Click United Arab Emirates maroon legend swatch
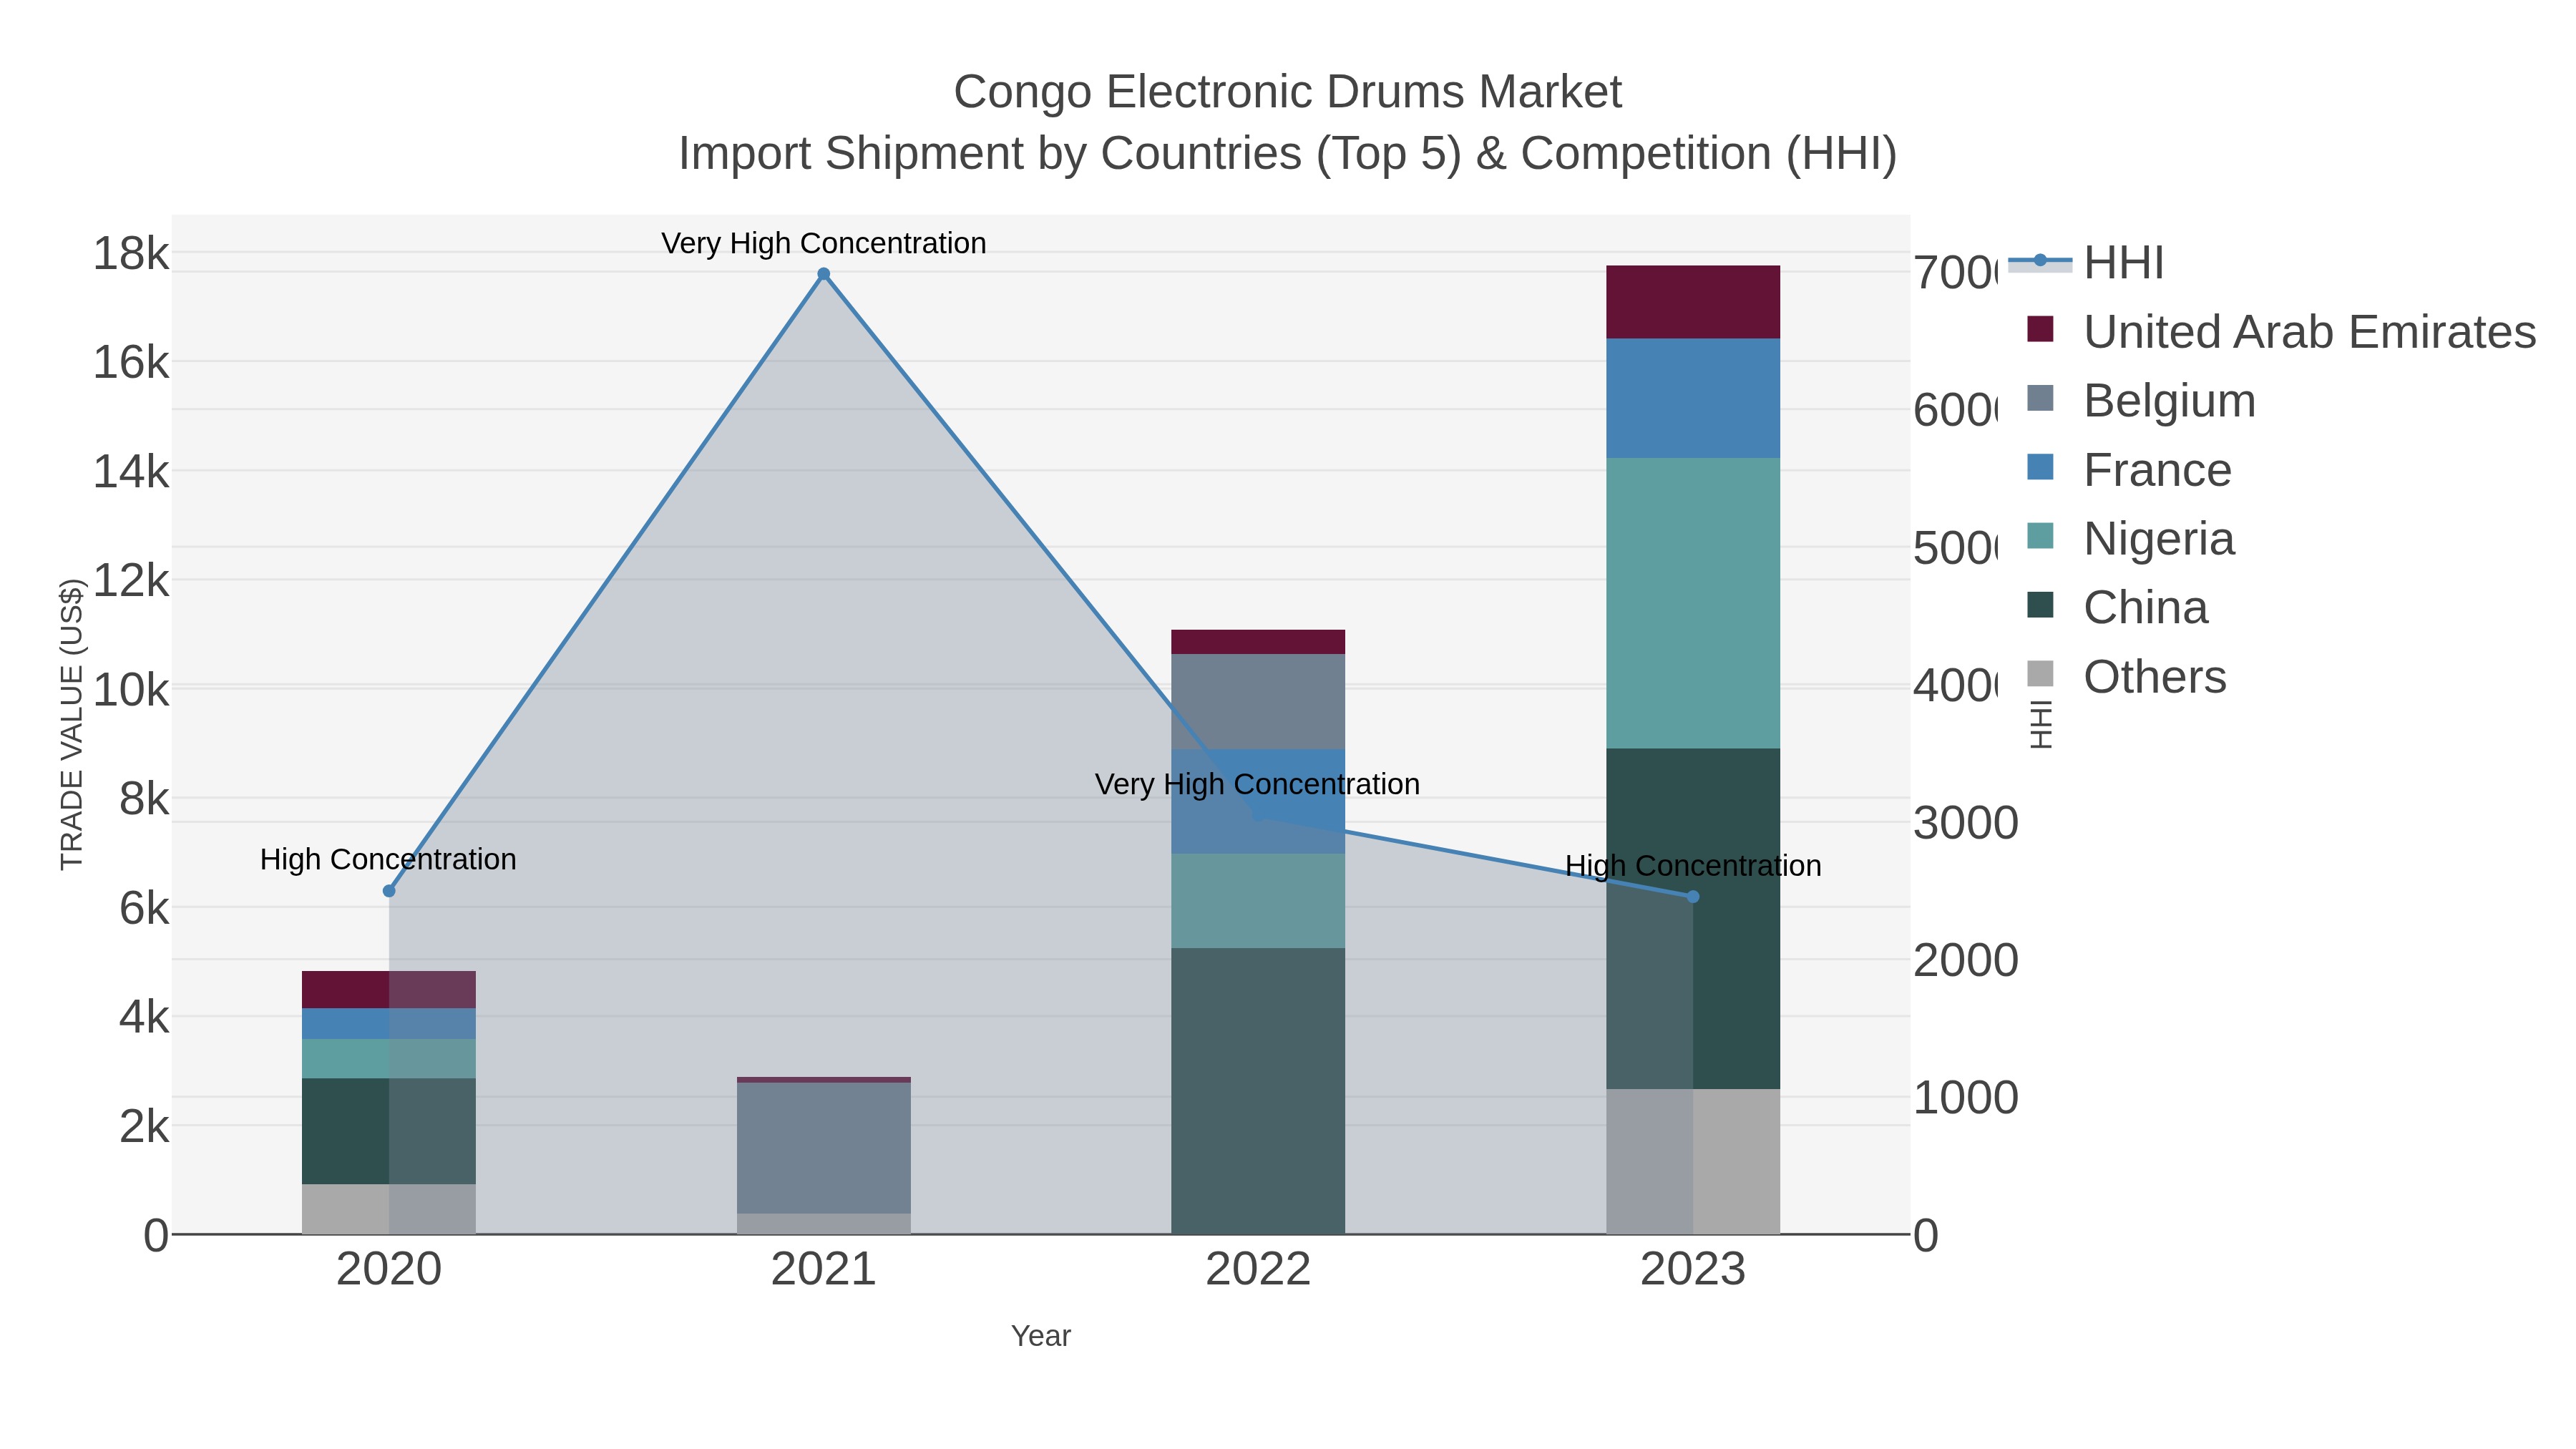The height and width of the screenshot is (1449, 2576). [2040, 329]
